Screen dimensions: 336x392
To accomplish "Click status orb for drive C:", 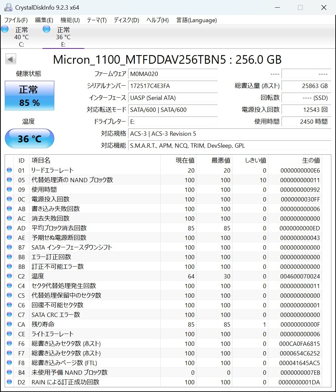I will click(5, 29).
